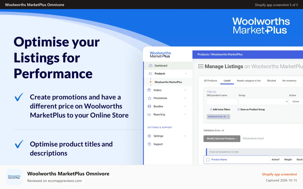This screenshot has width=303, height=189.
Task: Expand the Orders menu chevron
Action: pos(185,90)
